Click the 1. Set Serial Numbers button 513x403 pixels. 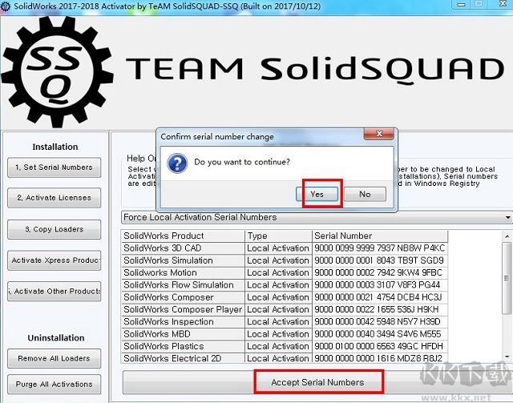tap(54, 167)
